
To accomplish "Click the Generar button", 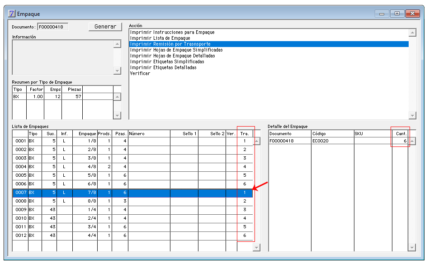I will (105, 27).
